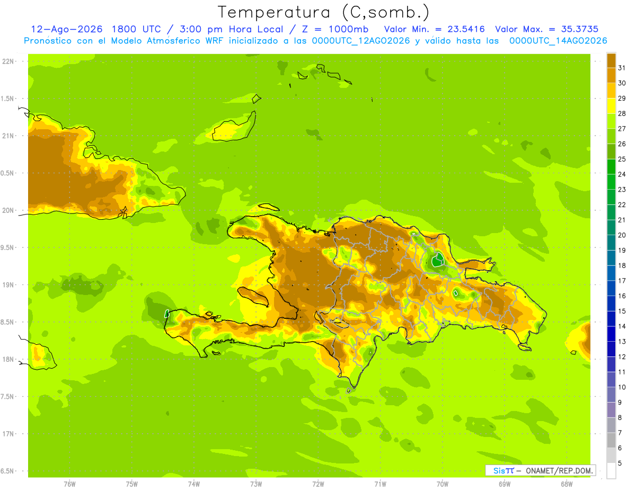Click the "74W" longitude axis label

194,484
